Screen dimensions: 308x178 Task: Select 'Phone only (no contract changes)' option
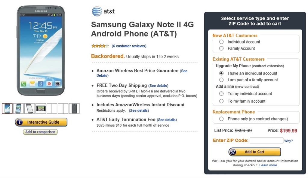(221, 119)
